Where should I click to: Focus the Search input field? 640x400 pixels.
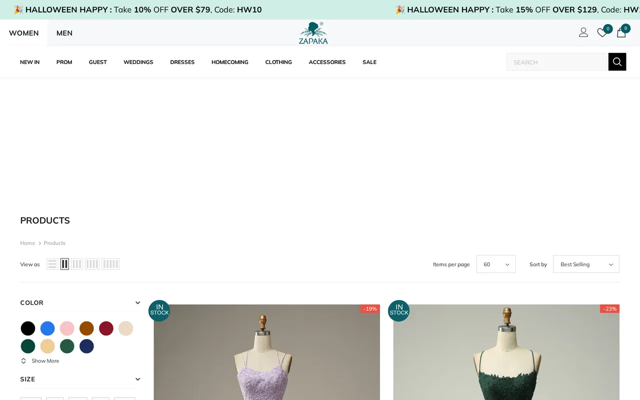pyautogui.click(x=557, y=62)
